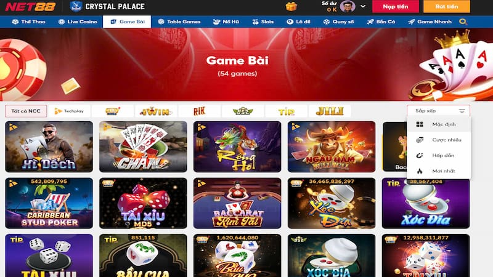The height and width of the screenshot is (277, 493).
Task: Open the Caribbean Stud Poker game thumbnail
Action: click(49, 203)
